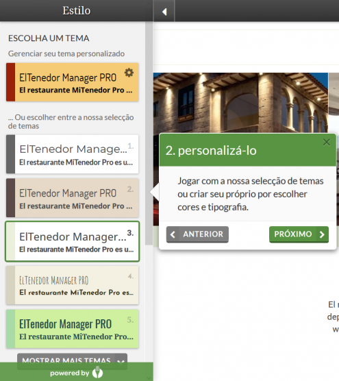The height and width of the screenshot is (381, 339).
Task: Select custom orange ElTenedor theme
Action: click(x=73, y=82)
